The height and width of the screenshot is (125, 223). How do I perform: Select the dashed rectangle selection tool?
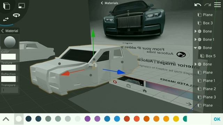22,6
